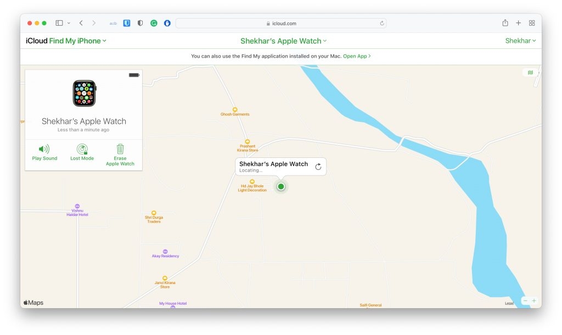Click the Safari privacy shield icon
The image size is (562, 335).
(x=140, y=23)
